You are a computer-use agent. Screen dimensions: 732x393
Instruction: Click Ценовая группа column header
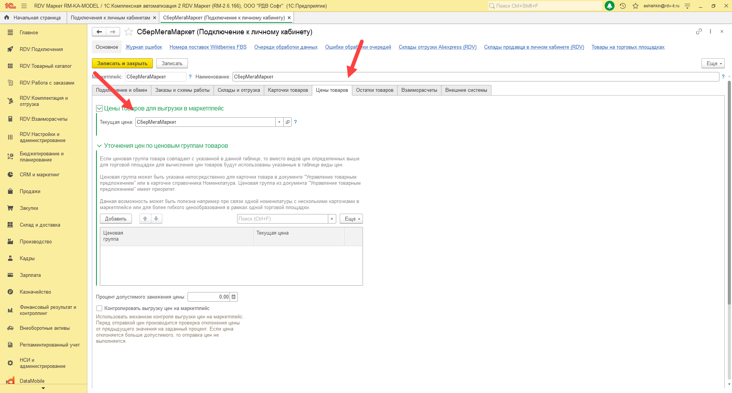tap(177, 236)
